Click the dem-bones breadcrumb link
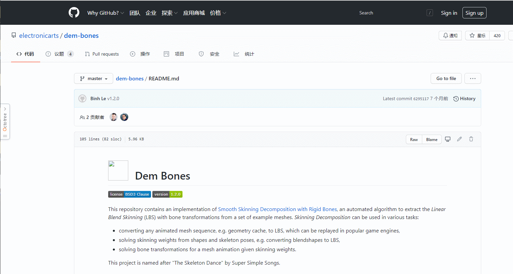This screenshot has width=513, height=274. pyautogui.click(x=130, y=78)
